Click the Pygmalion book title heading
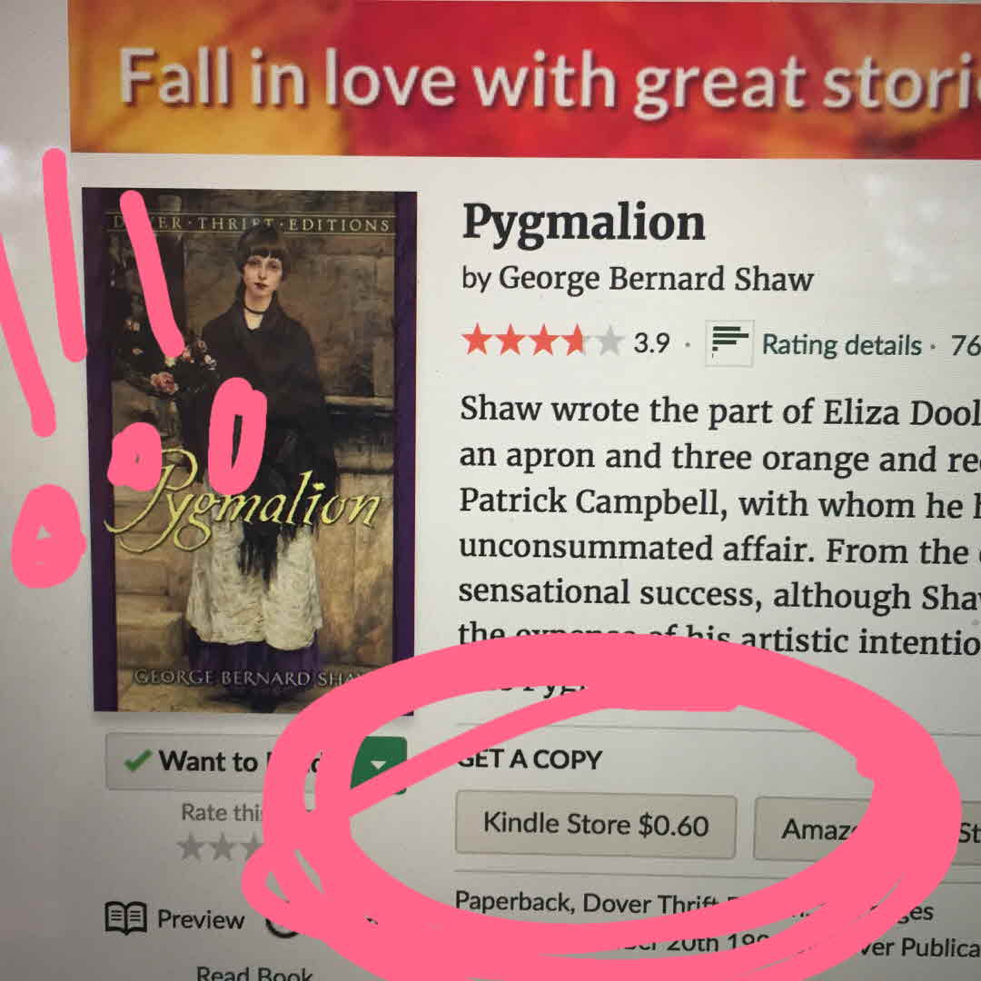This screenshot has height=981, width=981. (x=583, y=223)
